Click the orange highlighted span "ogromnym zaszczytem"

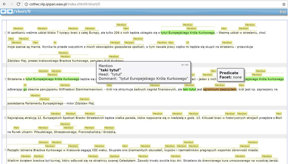tap(220, 89)
